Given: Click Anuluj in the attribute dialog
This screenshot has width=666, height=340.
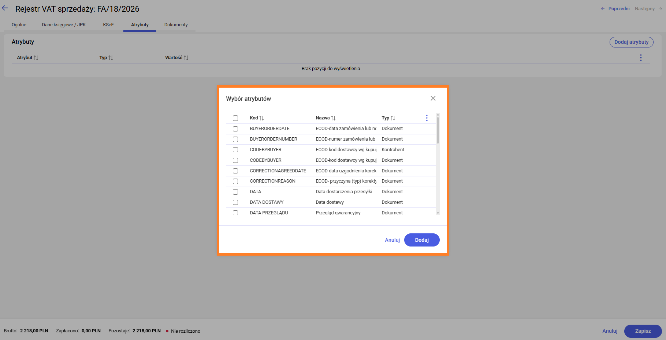Looking at the screenshot, I should pyautogui.click(x=392, y=240).
